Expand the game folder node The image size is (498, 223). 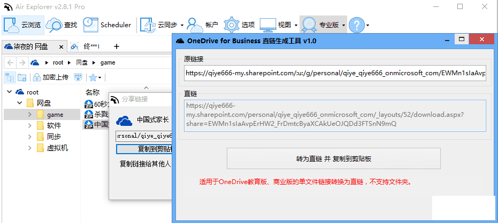(30, 114)
